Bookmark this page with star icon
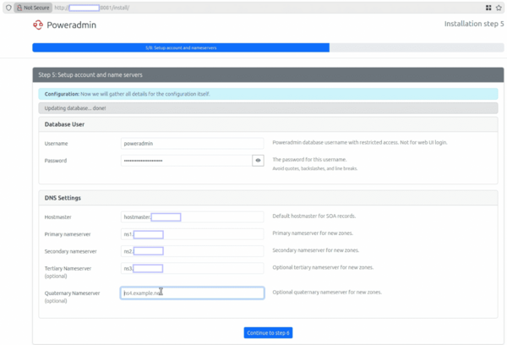 [x=500, y=7]
